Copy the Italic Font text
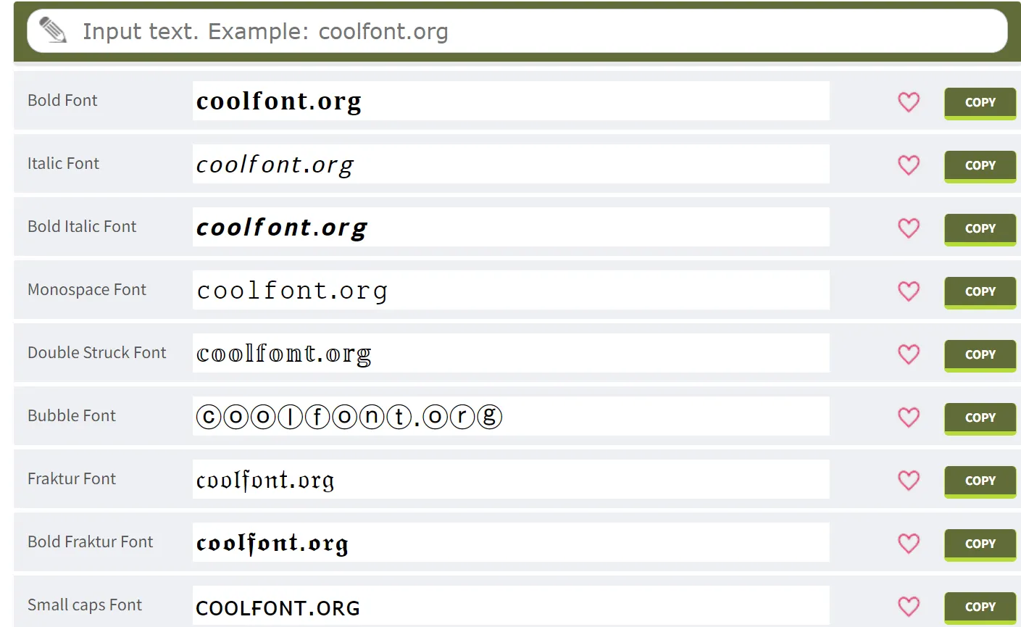1021x627 pixels. [x=980, y=165]
